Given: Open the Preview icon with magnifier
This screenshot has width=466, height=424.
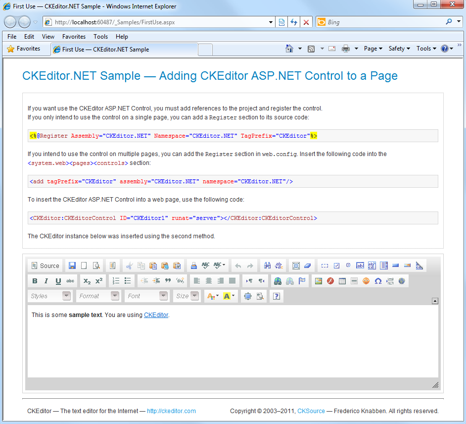Looking at the screenshot, I should point(96,265).
